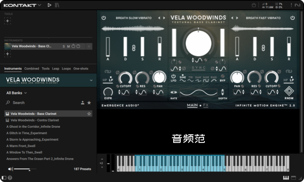The height and width of the screenshot is (182, 304).
Task: Click the exclamation warning icon
Action: [x=291, y=5]
